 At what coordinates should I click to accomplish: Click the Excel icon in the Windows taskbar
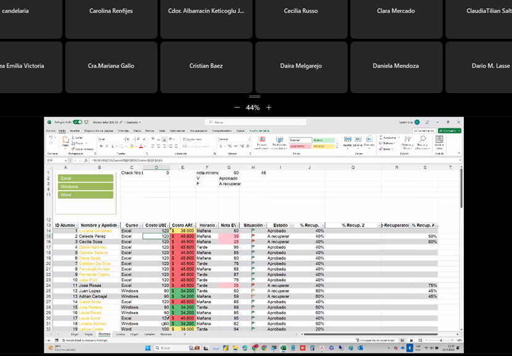pyautogui.click(x=283, y=348)
